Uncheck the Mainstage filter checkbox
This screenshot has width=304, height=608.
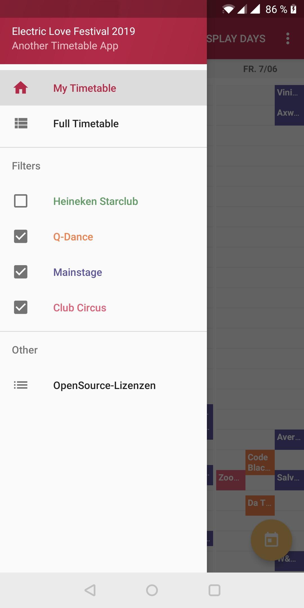pos(21,272)
